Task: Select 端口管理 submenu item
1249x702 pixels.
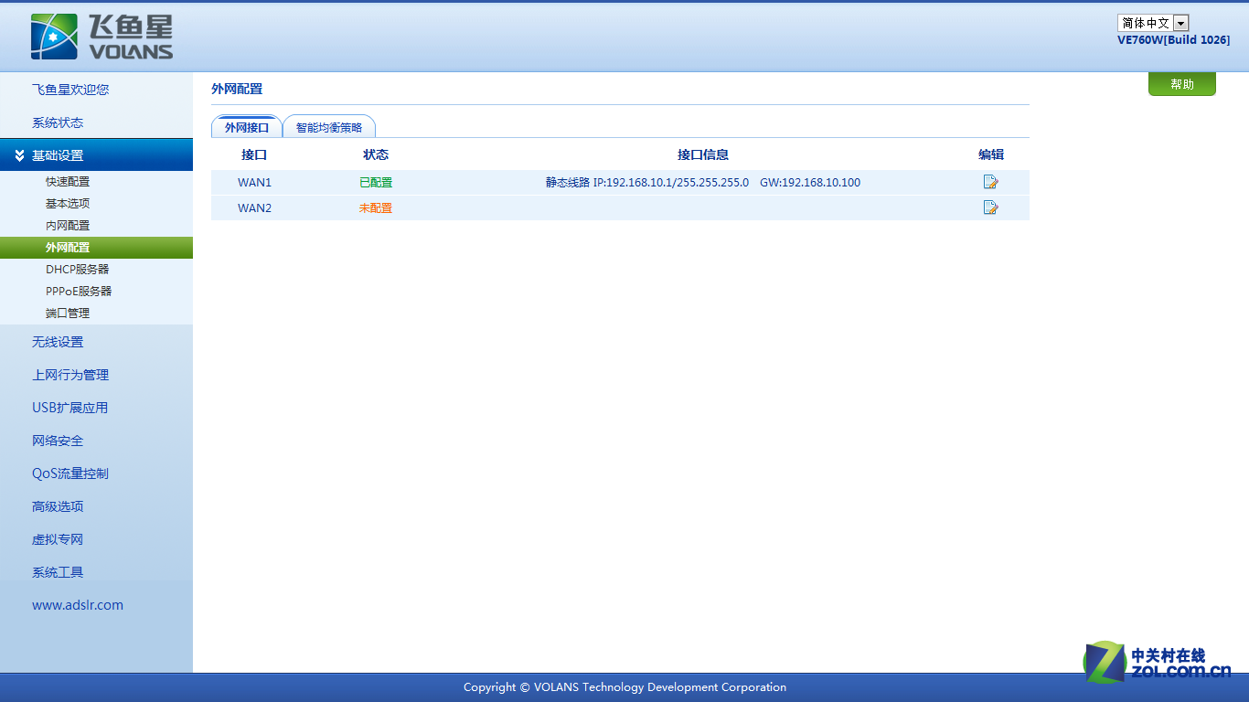Action: (x=68, y=314)
